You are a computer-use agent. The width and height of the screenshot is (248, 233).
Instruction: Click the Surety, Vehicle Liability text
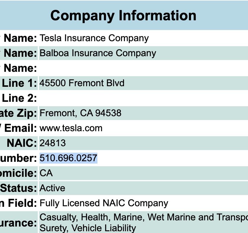[x=88, y=228]
